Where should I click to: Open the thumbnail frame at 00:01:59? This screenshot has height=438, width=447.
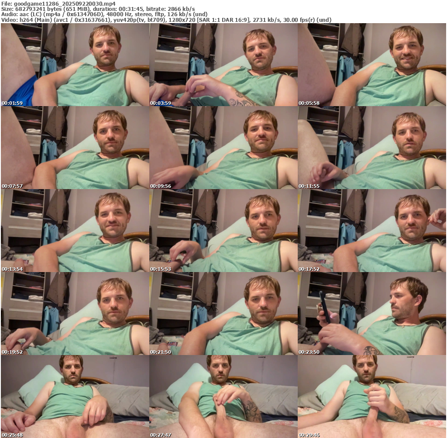[75, 65]
